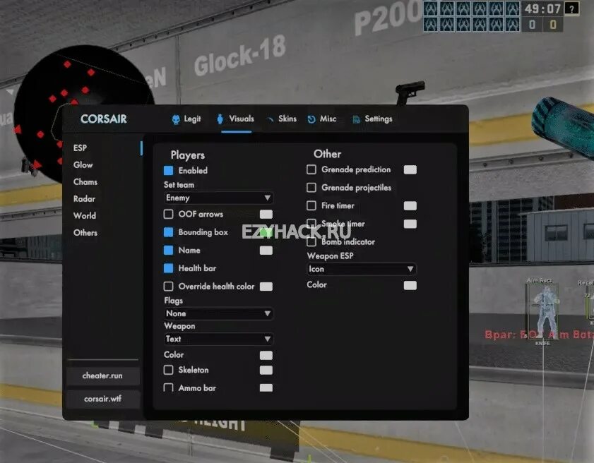Pick the Name color swatch
Viewport: 594px width, 463px height.
266,251
